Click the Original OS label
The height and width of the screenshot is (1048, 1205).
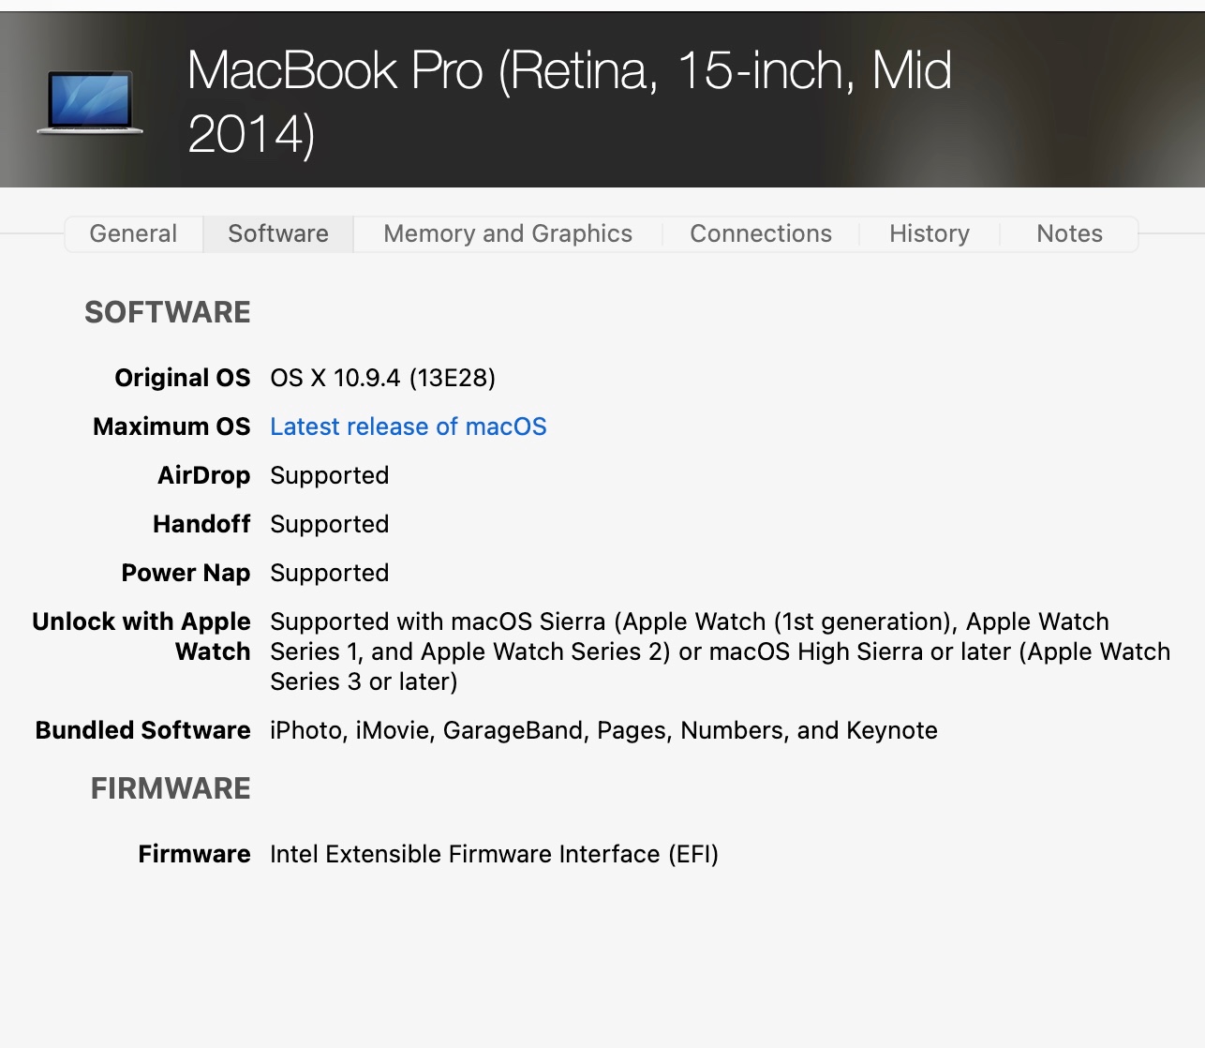(183, 378)
